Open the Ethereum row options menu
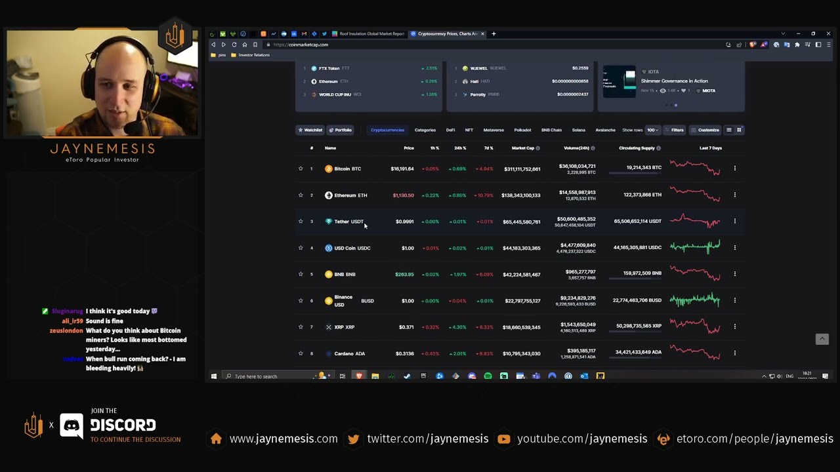 [734, 195]
